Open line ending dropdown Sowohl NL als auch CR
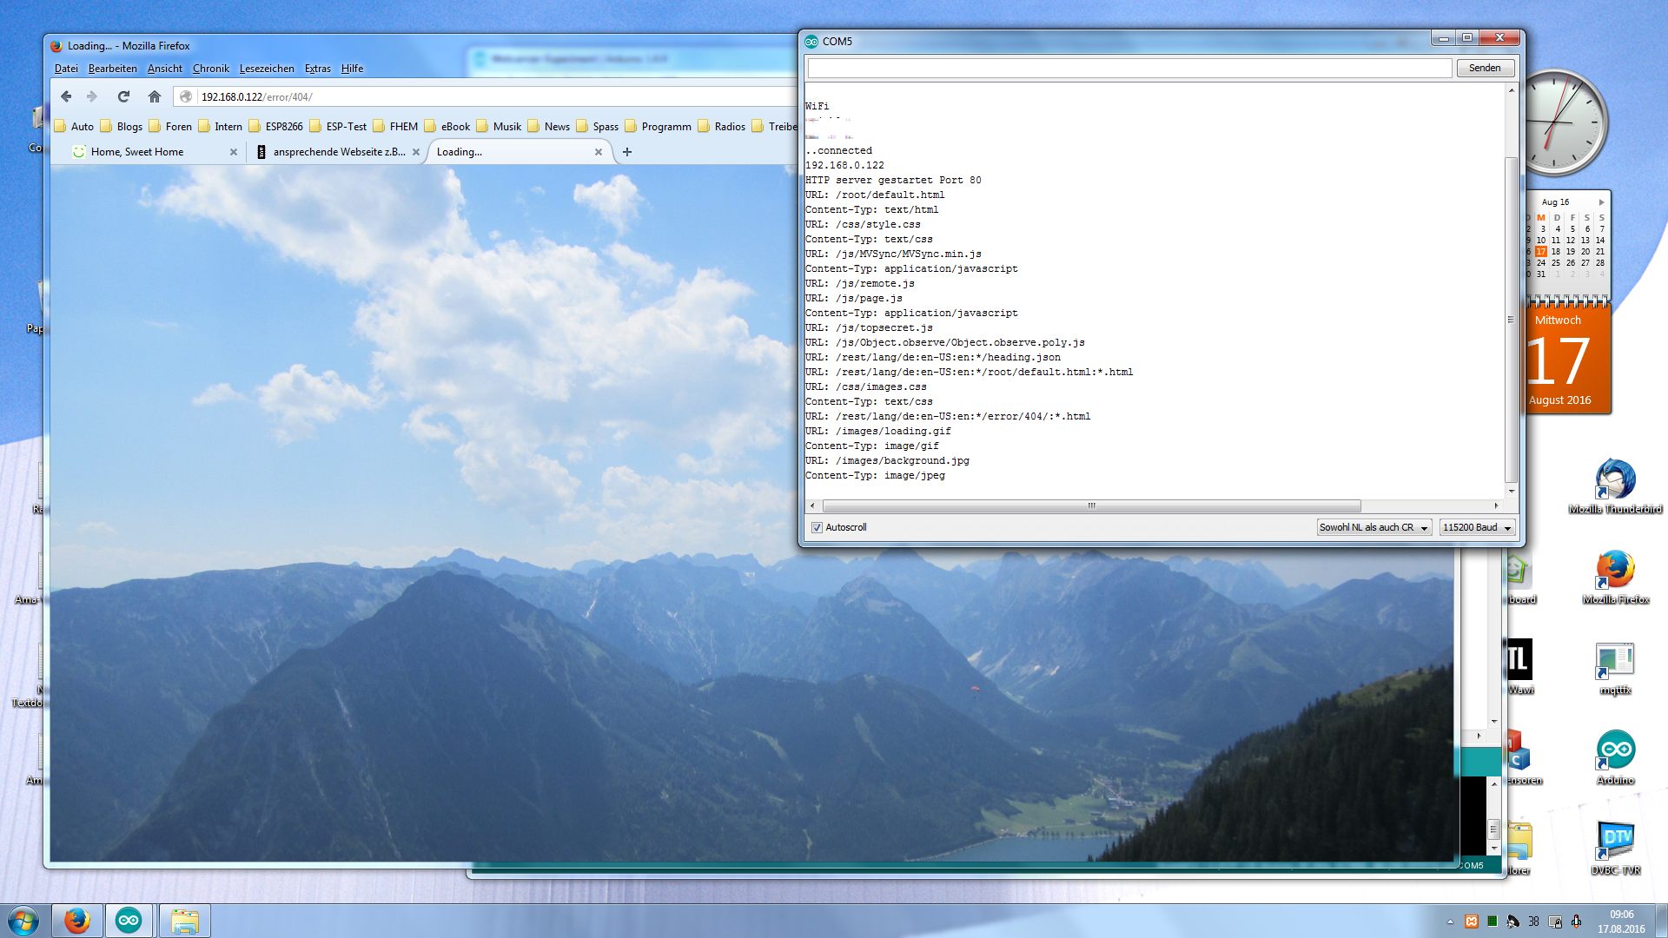Image resolution: width=1668 pixels, height=938 pixels. tap(1373, 527)
